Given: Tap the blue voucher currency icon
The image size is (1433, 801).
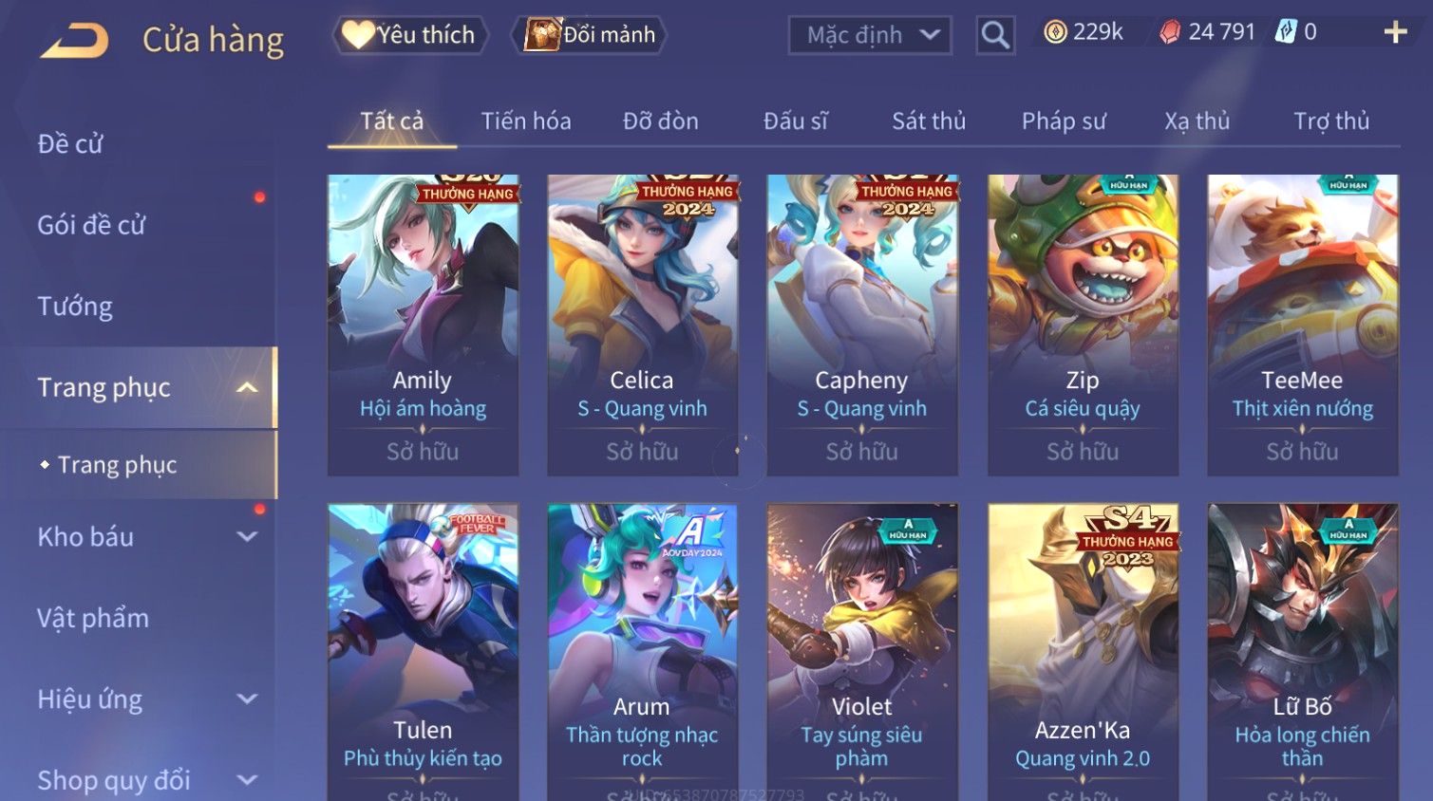Looking at the screenshot, I should point(1286,31).
